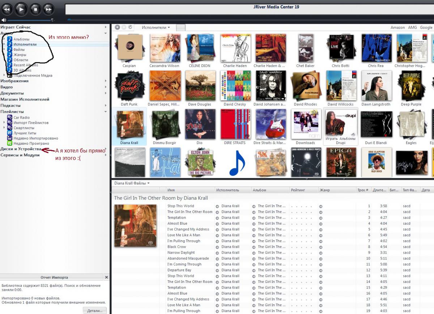The height and width of the screenshot is (314, 434).
Task: Expand the Подкасты section arrow
Action: pos(106,106)
